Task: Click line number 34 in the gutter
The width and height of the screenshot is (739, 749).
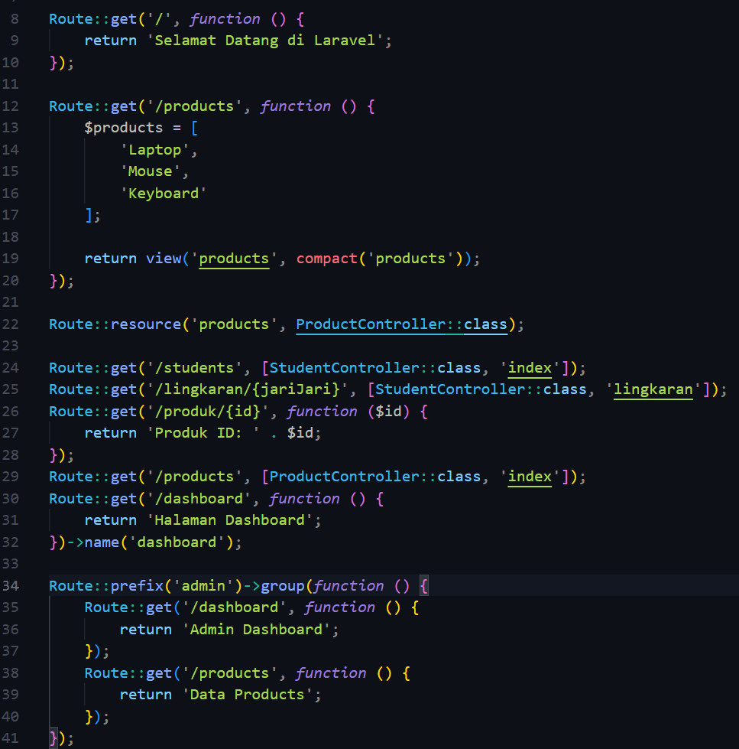Action: click(x=10, y=585)
